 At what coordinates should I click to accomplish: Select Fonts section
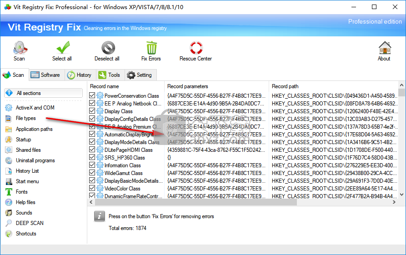coord(21,192)
